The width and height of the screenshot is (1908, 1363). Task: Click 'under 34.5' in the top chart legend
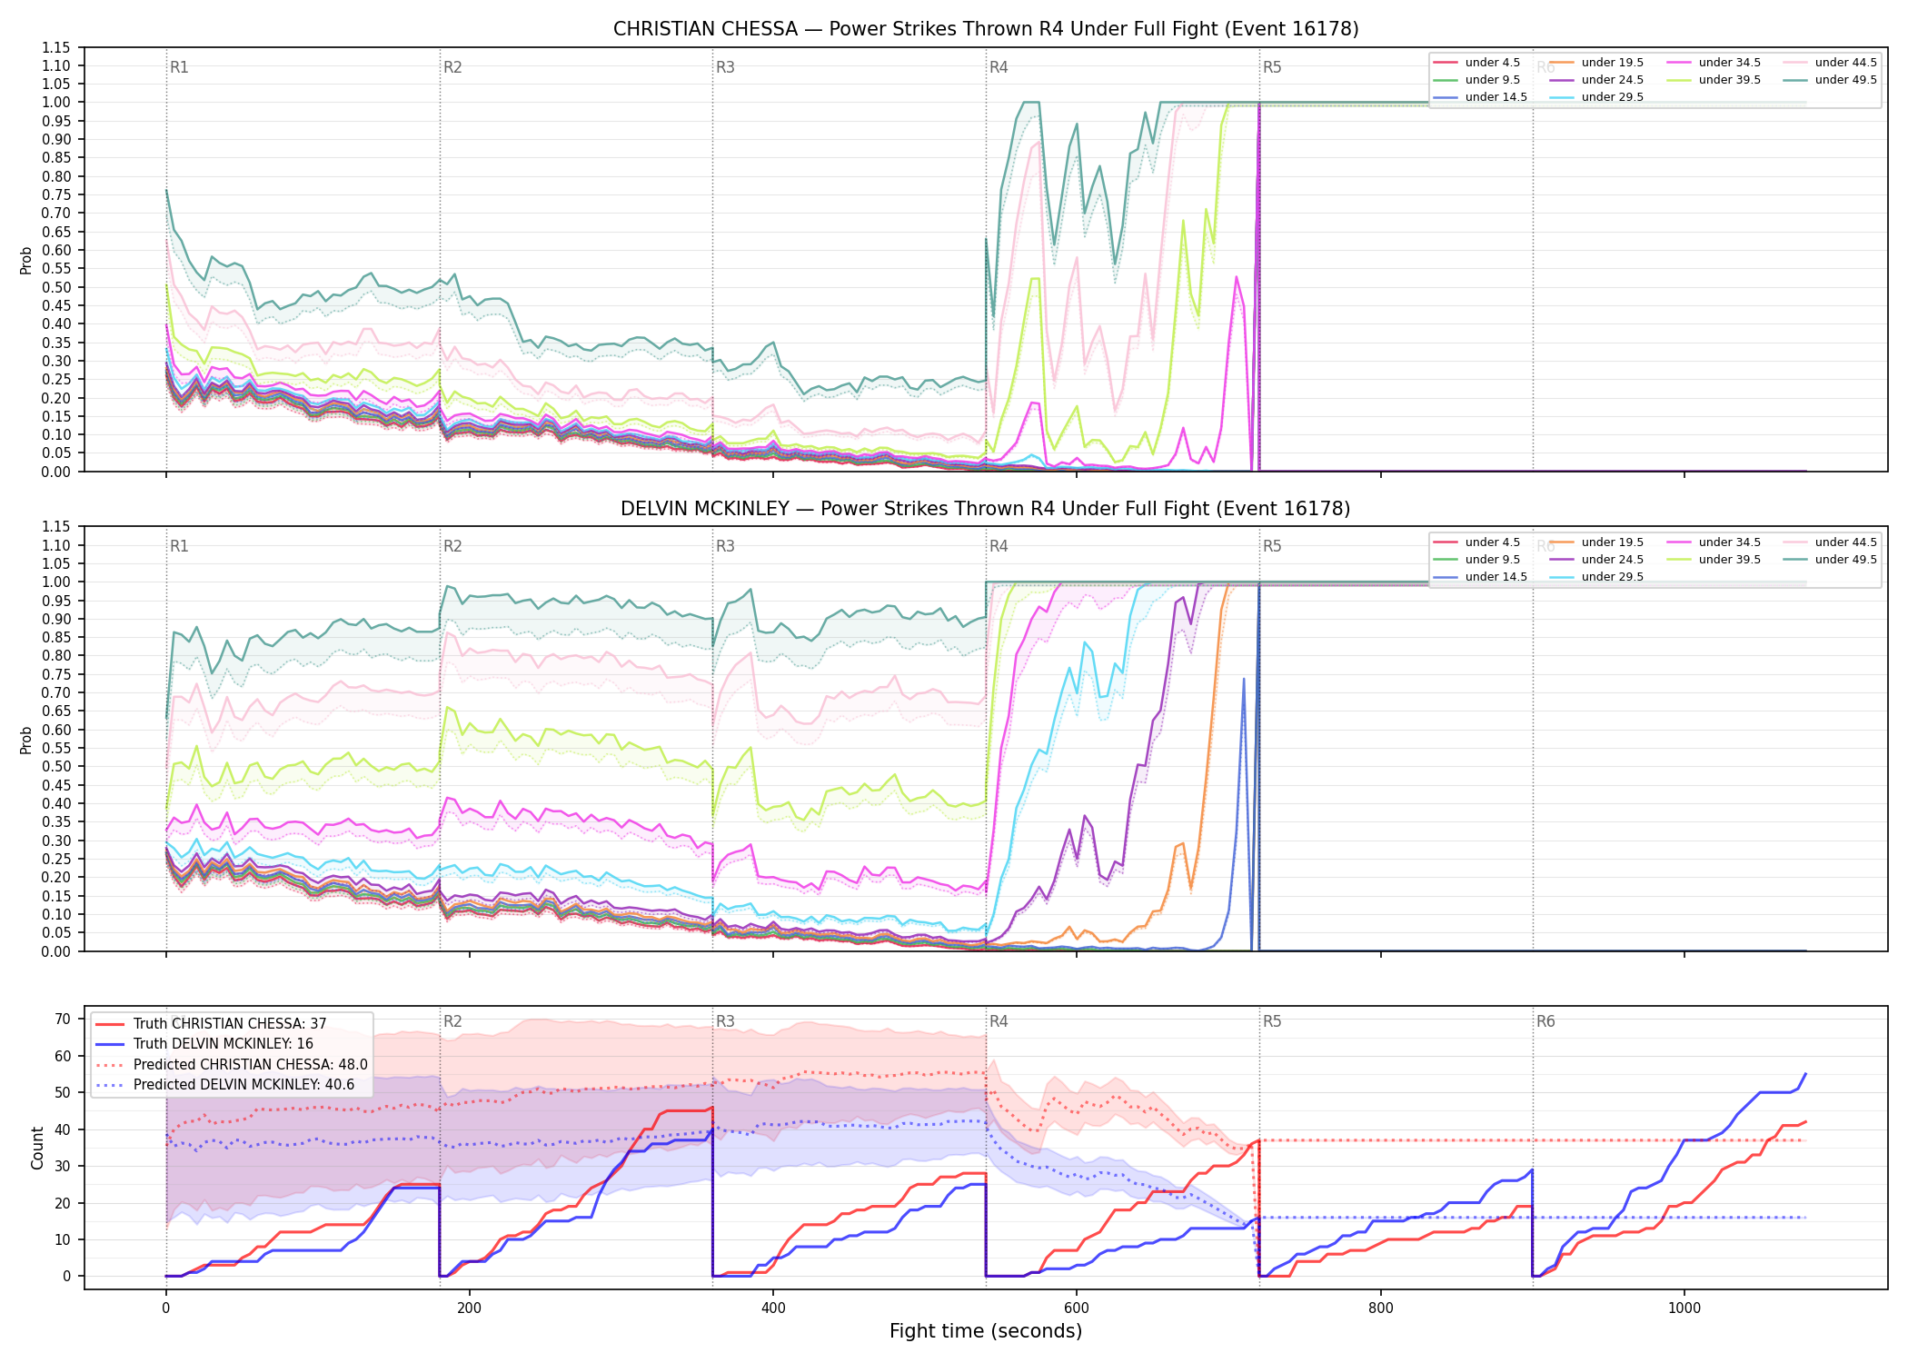pos(1714,63)
